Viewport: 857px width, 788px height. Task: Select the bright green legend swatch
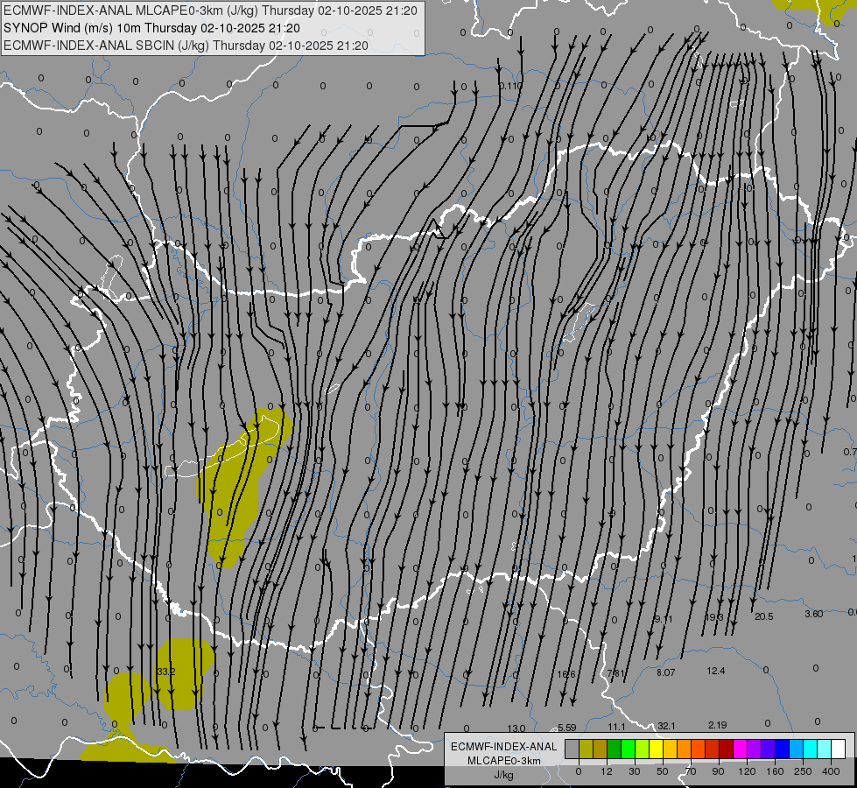(x=628, y=749)
